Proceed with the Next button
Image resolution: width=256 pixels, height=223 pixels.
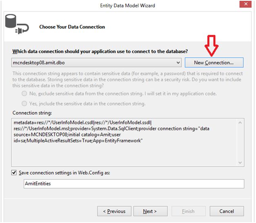tap(149, 211)
